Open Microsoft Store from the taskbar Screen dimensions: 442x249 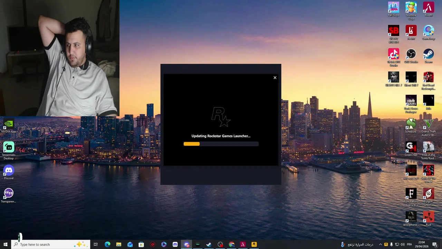(x=141, y=245)
